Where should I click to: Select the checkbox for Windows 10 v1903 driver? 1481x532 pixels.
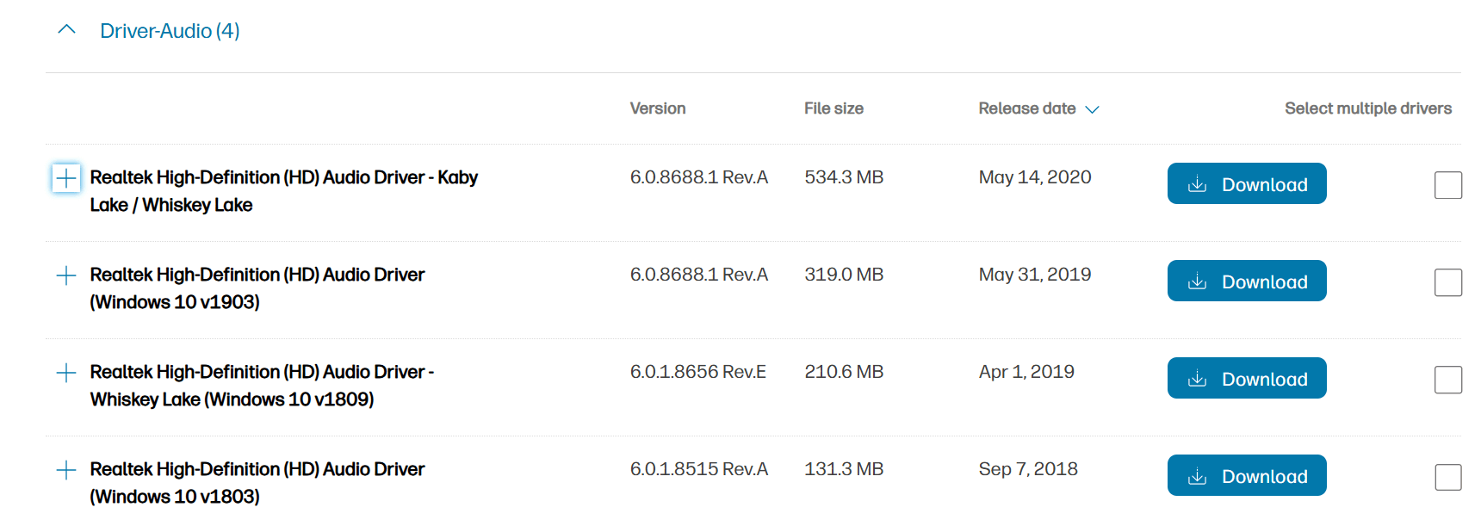1447,282
